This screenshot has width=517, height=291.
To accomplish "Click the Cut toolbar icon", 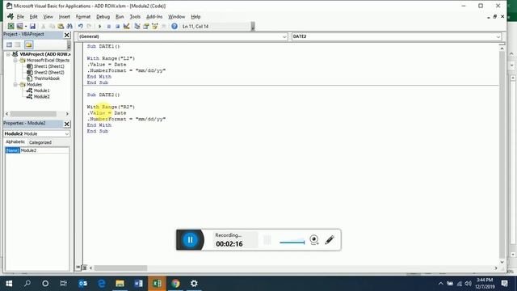I will tap(43, 26).
